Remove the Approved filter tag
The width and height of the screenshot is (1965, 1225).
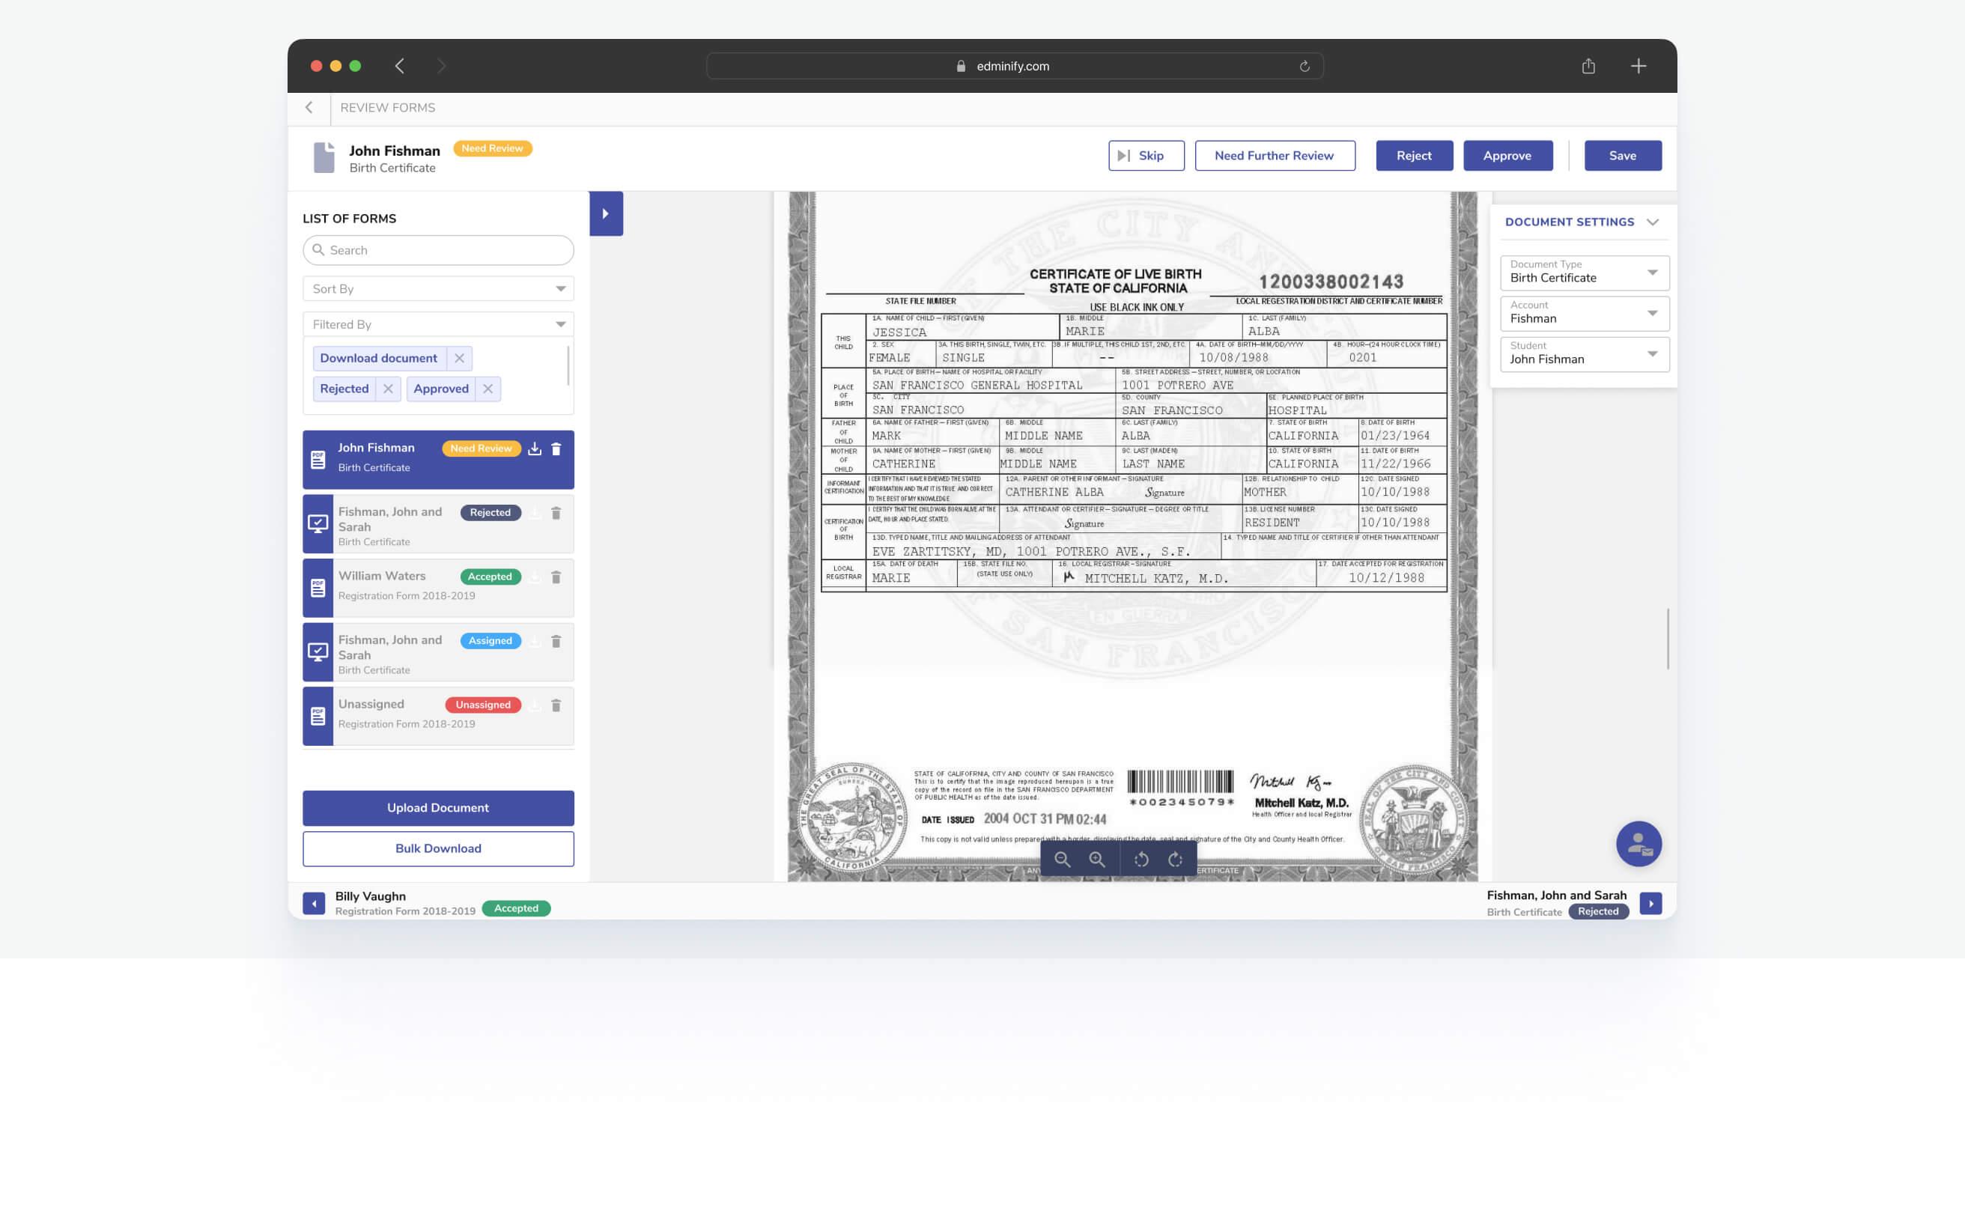click(x=487, y=388)
